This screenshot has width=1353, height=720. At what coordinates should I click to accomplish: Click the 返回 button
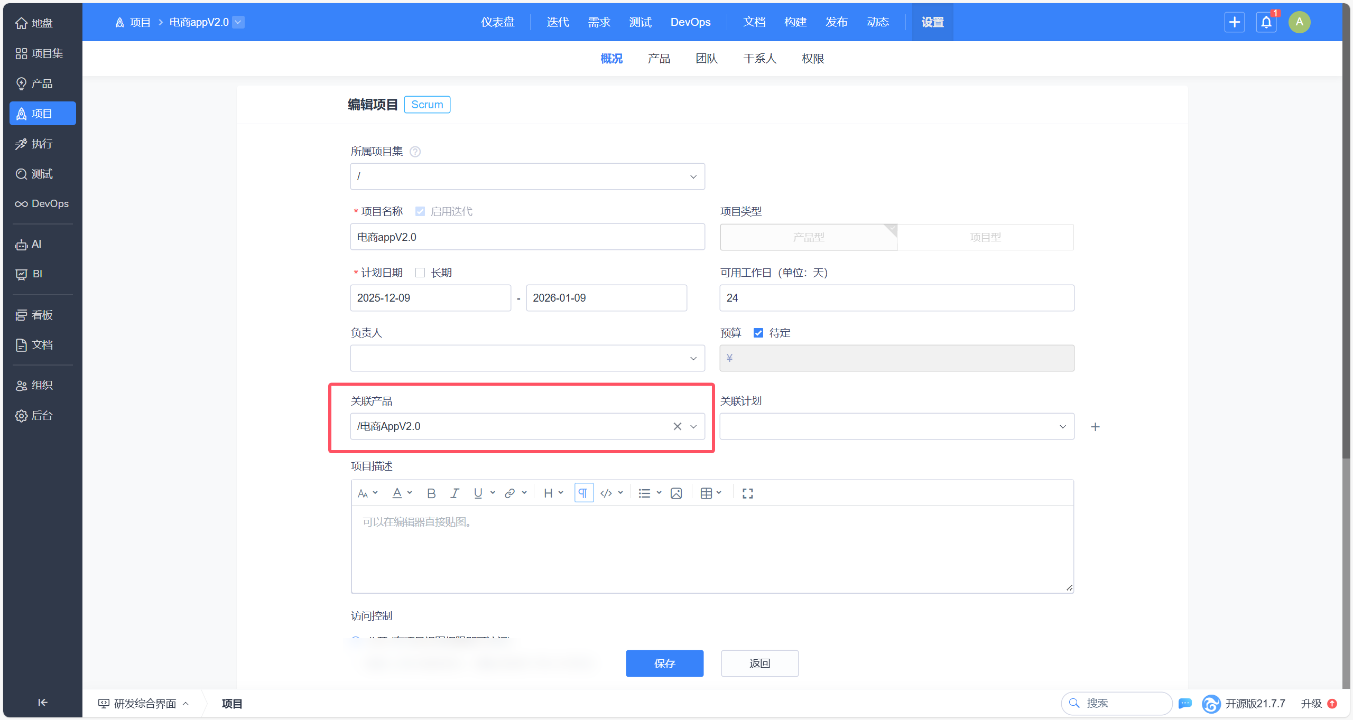pyautogui.click(x=759, y=663)
